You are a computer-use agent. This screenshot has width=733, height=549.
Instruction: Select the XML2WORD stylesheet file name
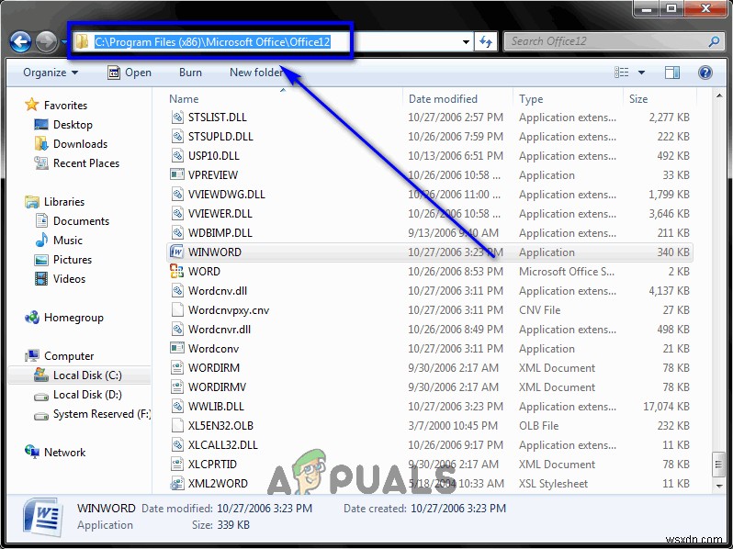click(218, 484)
